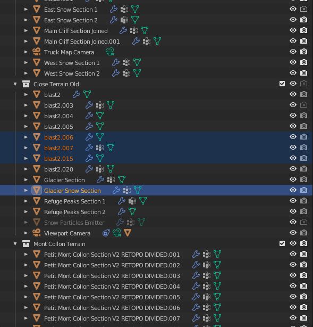Click the wrench modifier icon on blast2.006
The image size is (313, 327).
pyautogui.click(x=89, y=137)
